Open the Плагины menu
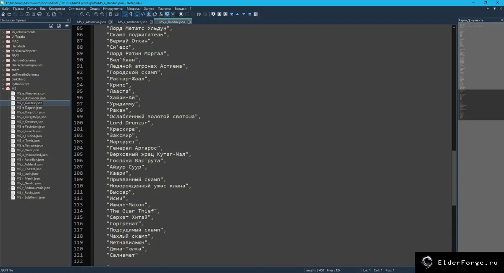The height and width of the screenshot is (273, 504). tap(164, 8)
